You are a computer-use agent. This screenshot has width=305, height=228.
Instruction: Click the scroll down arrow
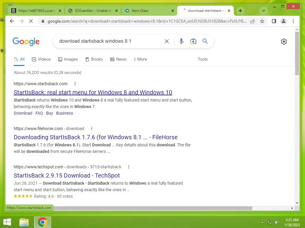(x=297, y=203)
